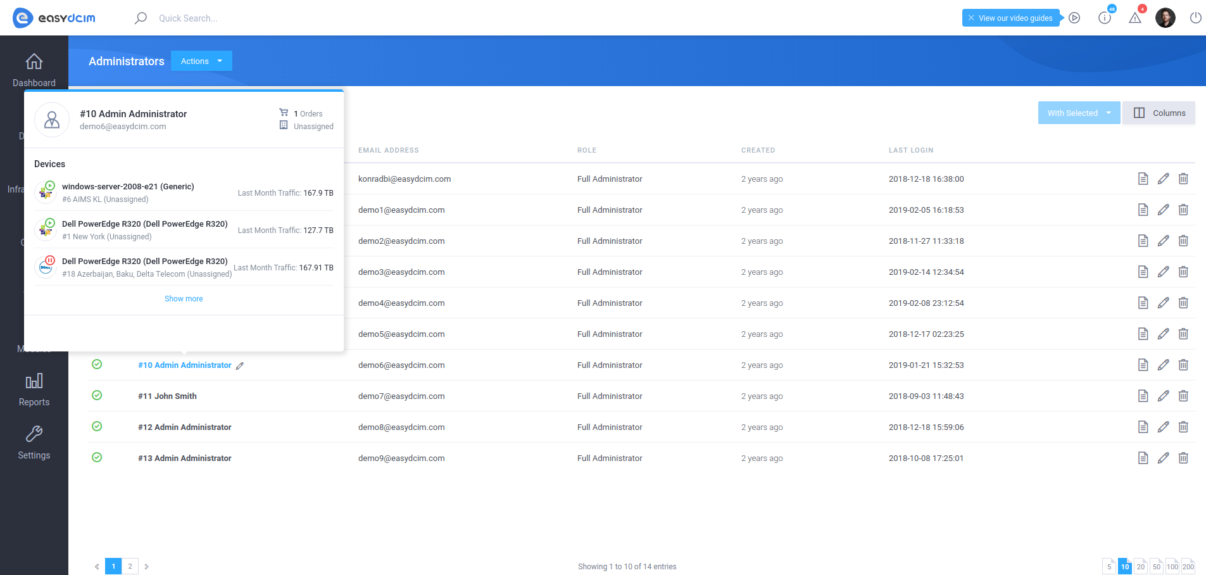View details document icon for demo8@easydcim.com

click(x=1143, y=427)
